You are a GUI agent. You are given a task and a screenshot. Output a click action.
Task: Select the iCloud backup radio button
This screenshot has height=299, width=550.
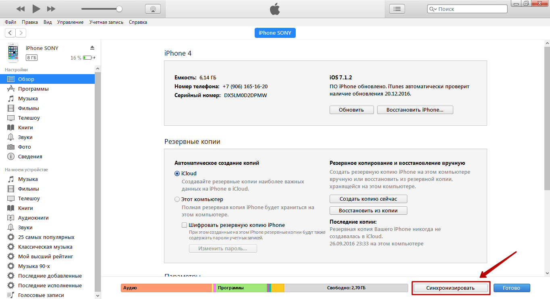177,173
